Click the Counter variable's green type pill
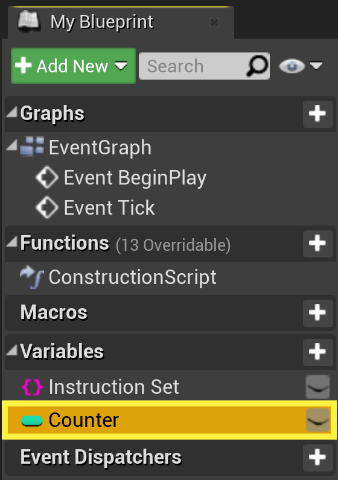The image size is (338, 480). tap(32, 421)
